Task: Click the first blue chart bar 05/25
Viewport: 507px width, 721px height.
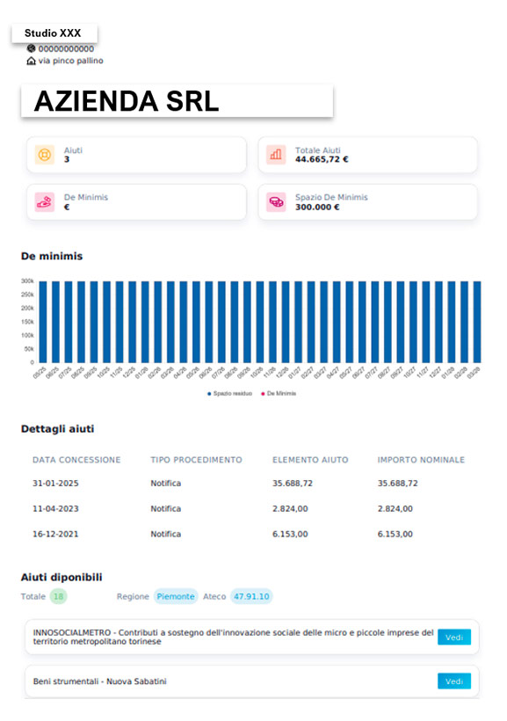Action: click(x=43, y=322)
